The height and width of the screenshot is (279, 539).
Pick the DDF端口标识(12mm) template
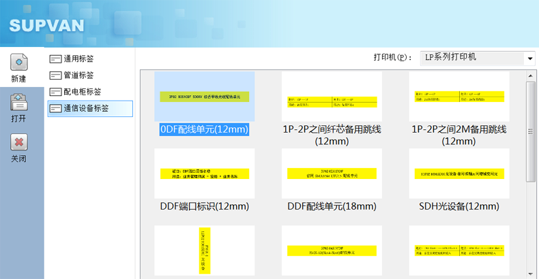point(205,174)
